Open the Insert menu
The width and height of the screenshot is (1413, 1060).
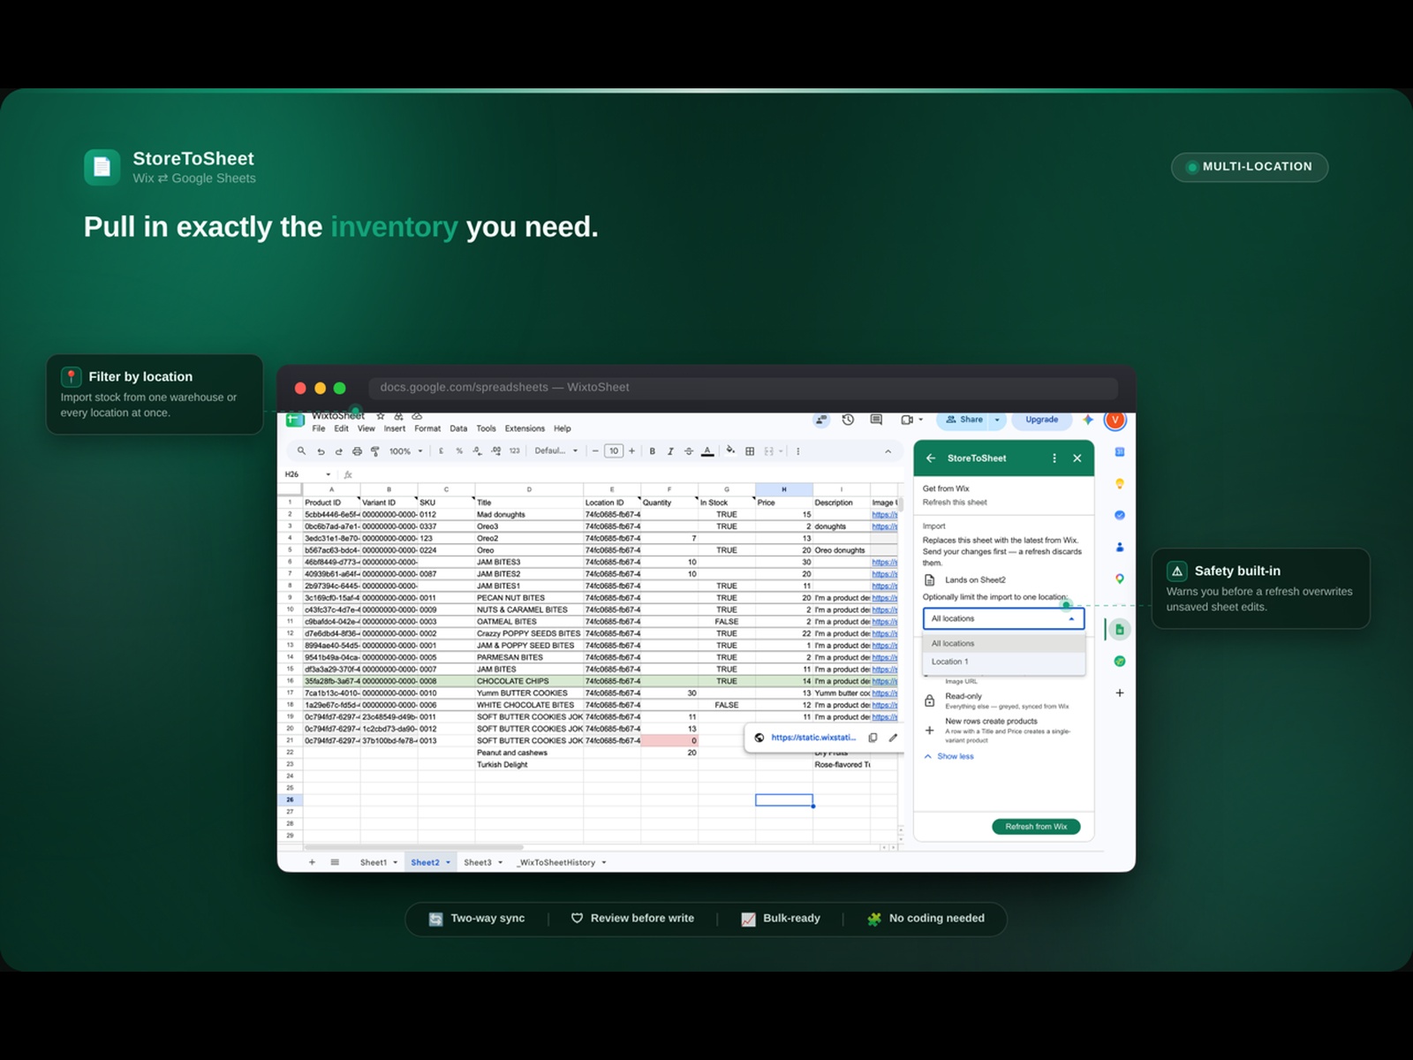395,428
